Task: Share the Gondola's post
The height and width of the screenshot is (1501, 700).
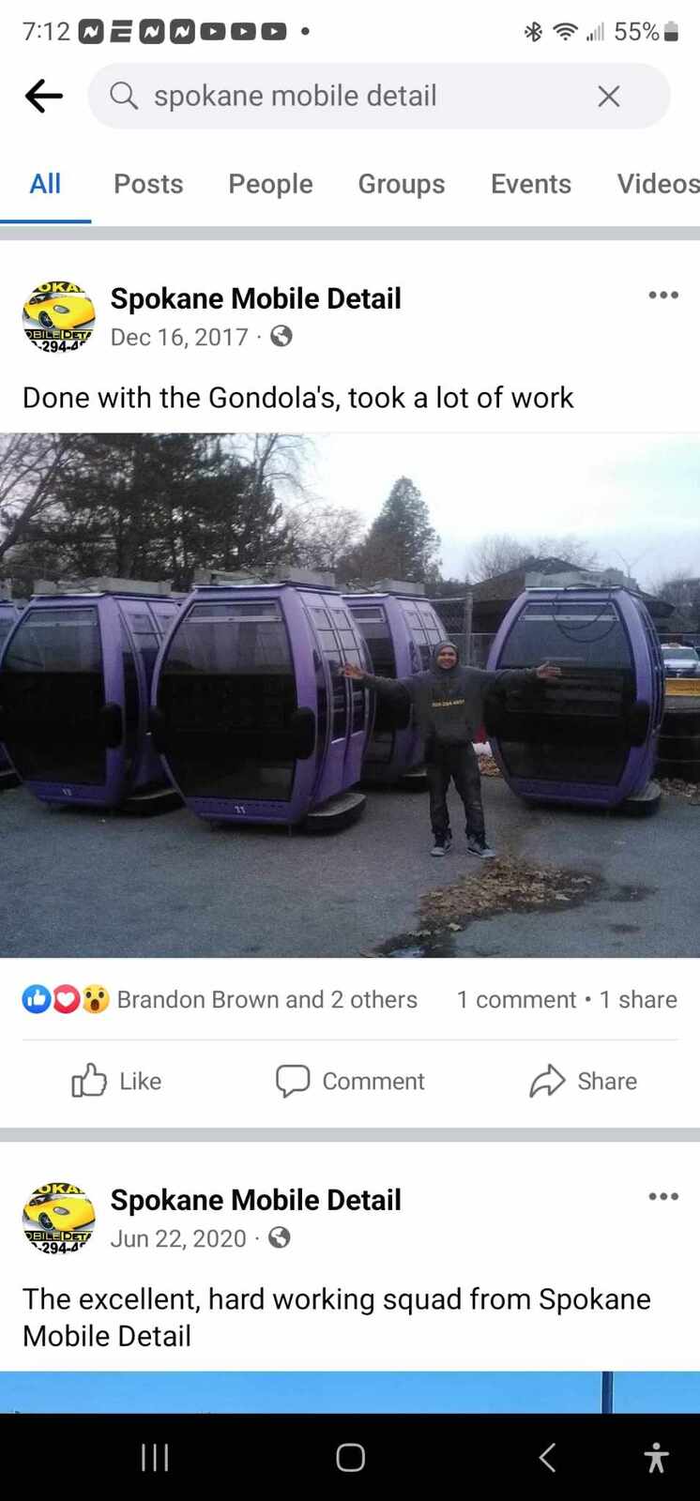Action: coord(583,1081)
